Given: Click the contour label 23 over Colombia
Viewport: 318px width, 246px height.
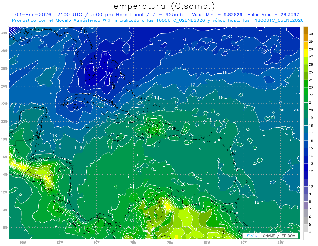Looking at the screenshot, I should (x=142, y=218).
